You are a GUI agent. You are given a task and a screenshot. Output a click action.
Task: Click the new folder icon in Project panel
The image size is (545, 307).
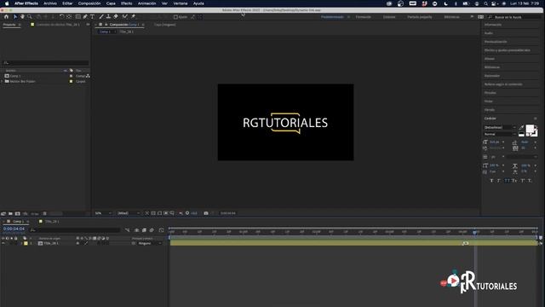click(x=10, y=213)
